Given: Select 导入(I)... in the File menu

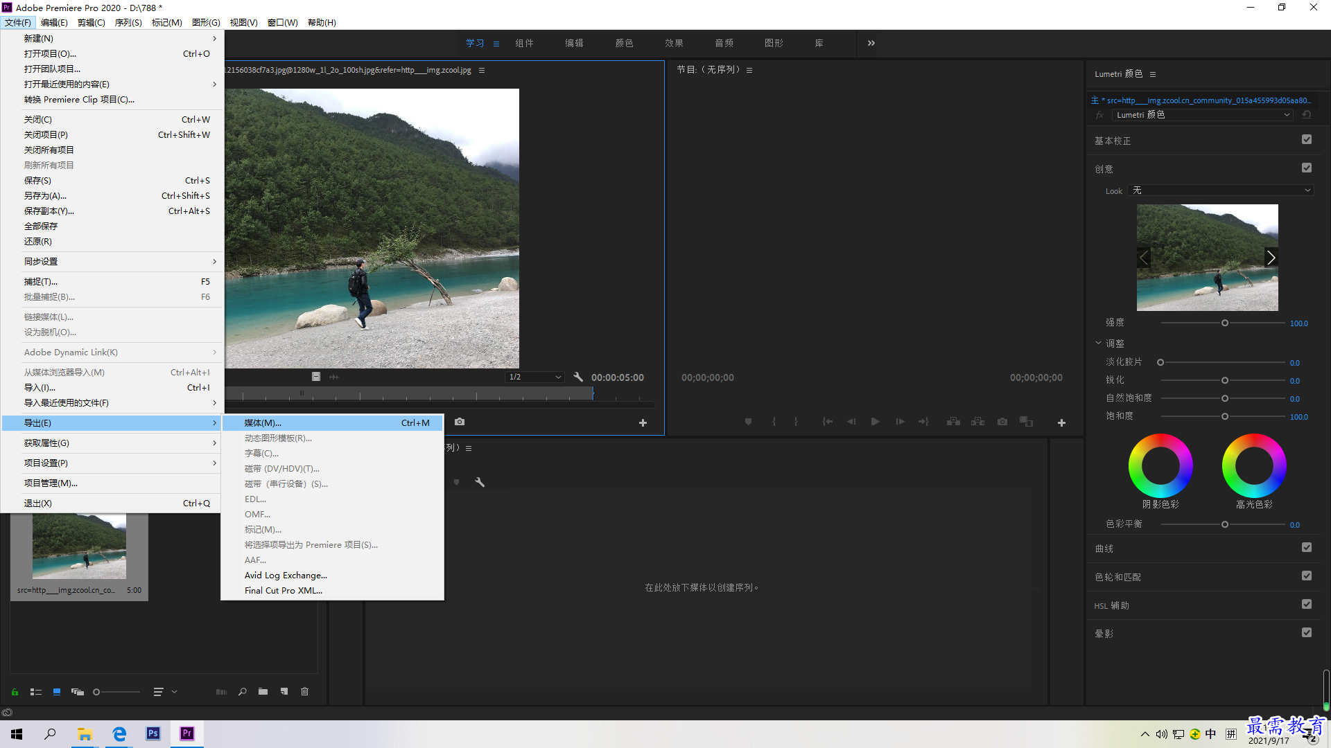Looking at the screenshot, I should [x=112, y=388].
